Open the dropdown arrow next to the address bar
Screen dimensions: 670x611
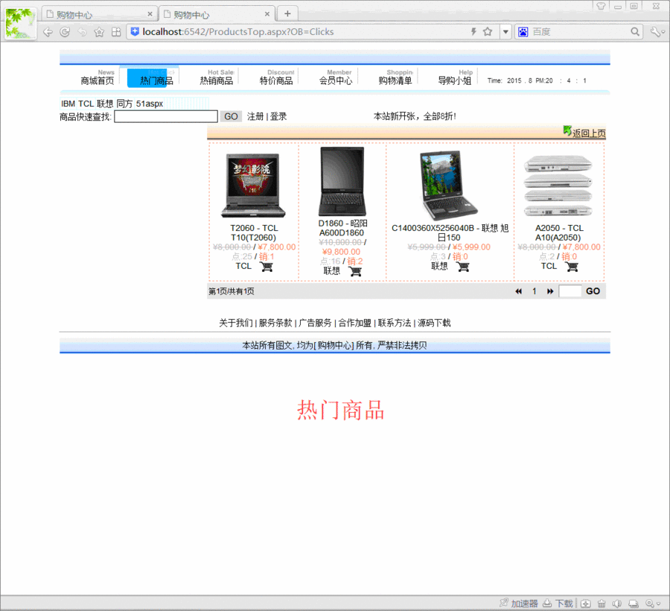pos(507,32)
